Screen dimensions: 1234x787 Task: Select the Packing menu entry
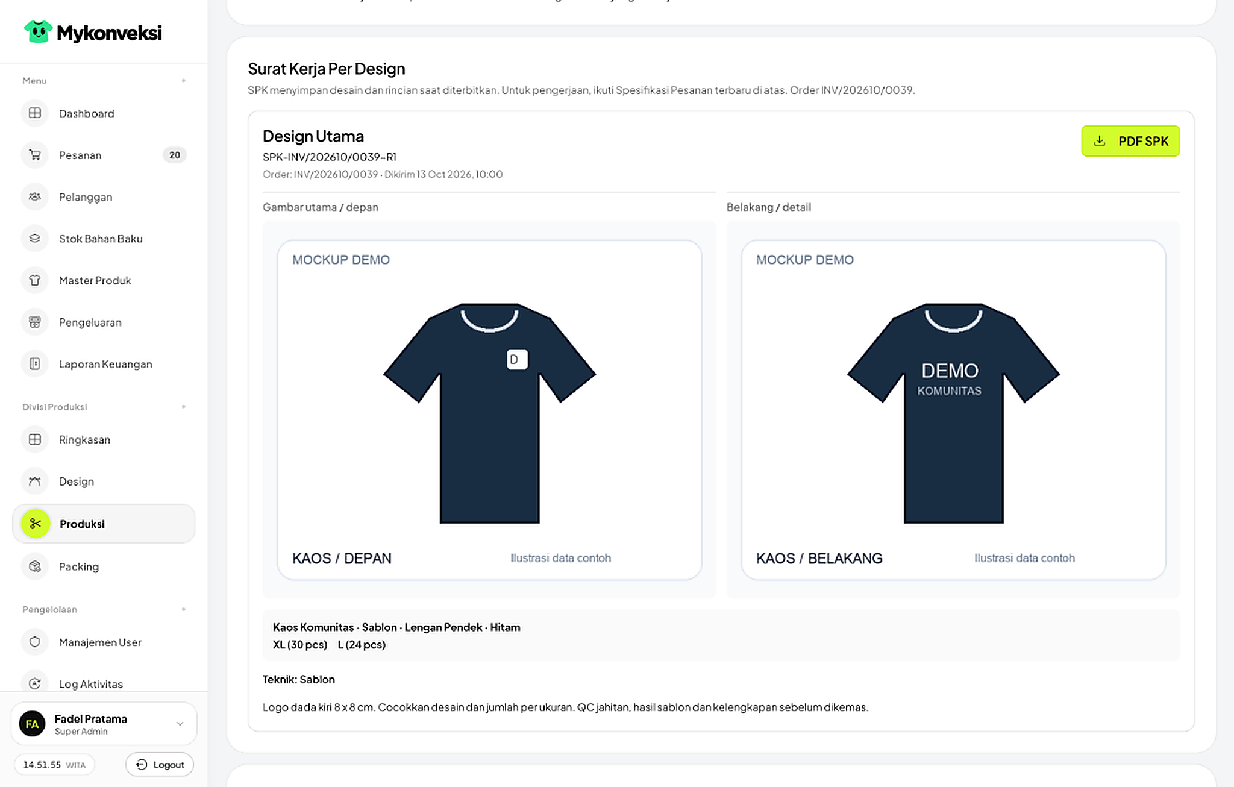tap(104, 566)
